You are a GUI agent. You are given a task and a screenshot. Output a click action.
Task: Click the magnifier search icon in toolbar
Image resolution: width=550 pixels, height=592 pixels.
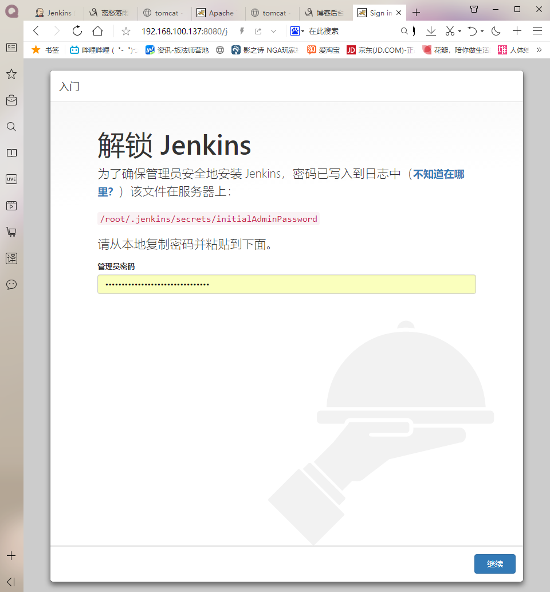(404, 31)
